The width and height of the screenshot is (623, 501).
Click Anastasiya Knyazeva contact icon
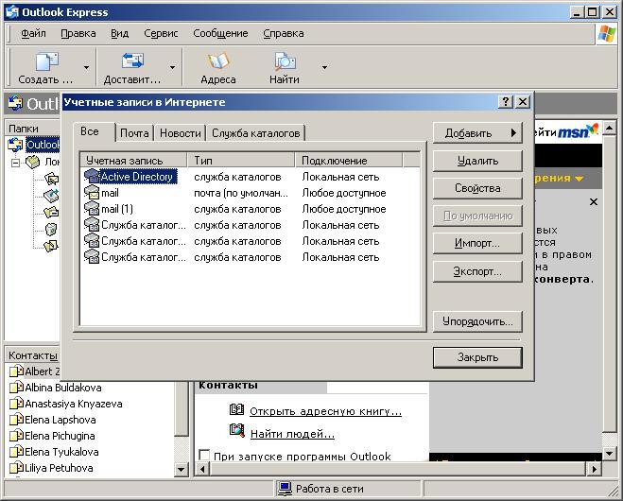pyautogui.click(x=16, y=404)
